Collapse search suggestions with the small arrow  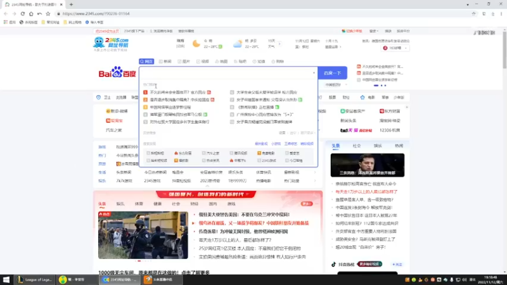click(x=314, y=73)
